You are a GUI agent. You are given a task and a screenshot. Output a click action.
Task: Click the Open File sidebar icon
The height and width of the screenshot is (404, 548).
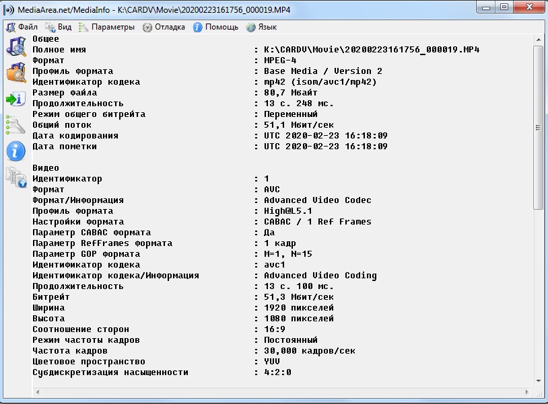[15, 46]
